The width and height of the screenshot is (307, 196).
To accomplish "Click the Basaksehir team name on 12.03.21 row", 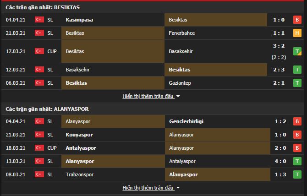I will click(77, 70).
